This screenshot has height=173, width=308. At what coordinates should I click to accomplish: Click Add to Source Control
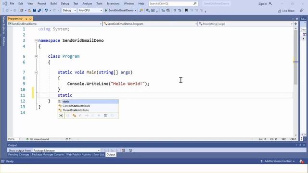click(x=278, y=161)
